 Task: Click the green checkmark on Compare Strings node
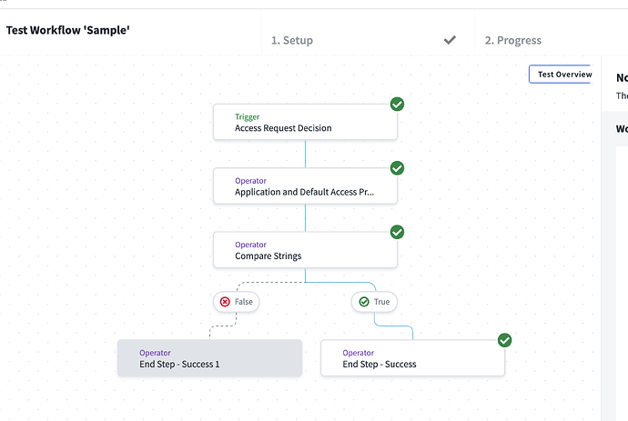(x=397, y=232)
